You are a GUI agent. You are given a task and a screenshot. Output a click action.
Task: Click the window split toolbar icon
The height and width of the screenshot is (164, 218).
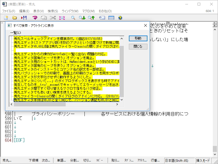110,17
